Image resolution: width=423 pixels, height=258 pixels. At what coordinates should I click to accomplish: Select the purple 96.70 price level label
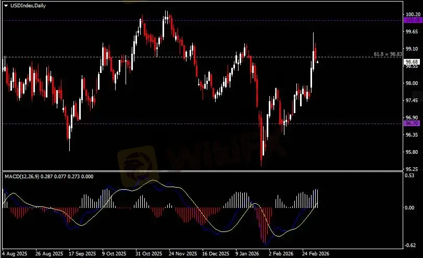click(x=412, y=124)
